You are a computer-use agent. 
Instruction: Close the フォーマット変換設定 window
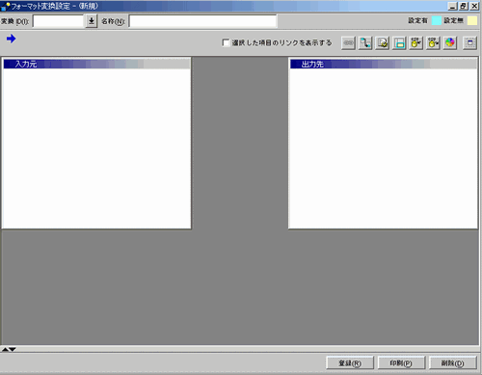tap(474, 6)
